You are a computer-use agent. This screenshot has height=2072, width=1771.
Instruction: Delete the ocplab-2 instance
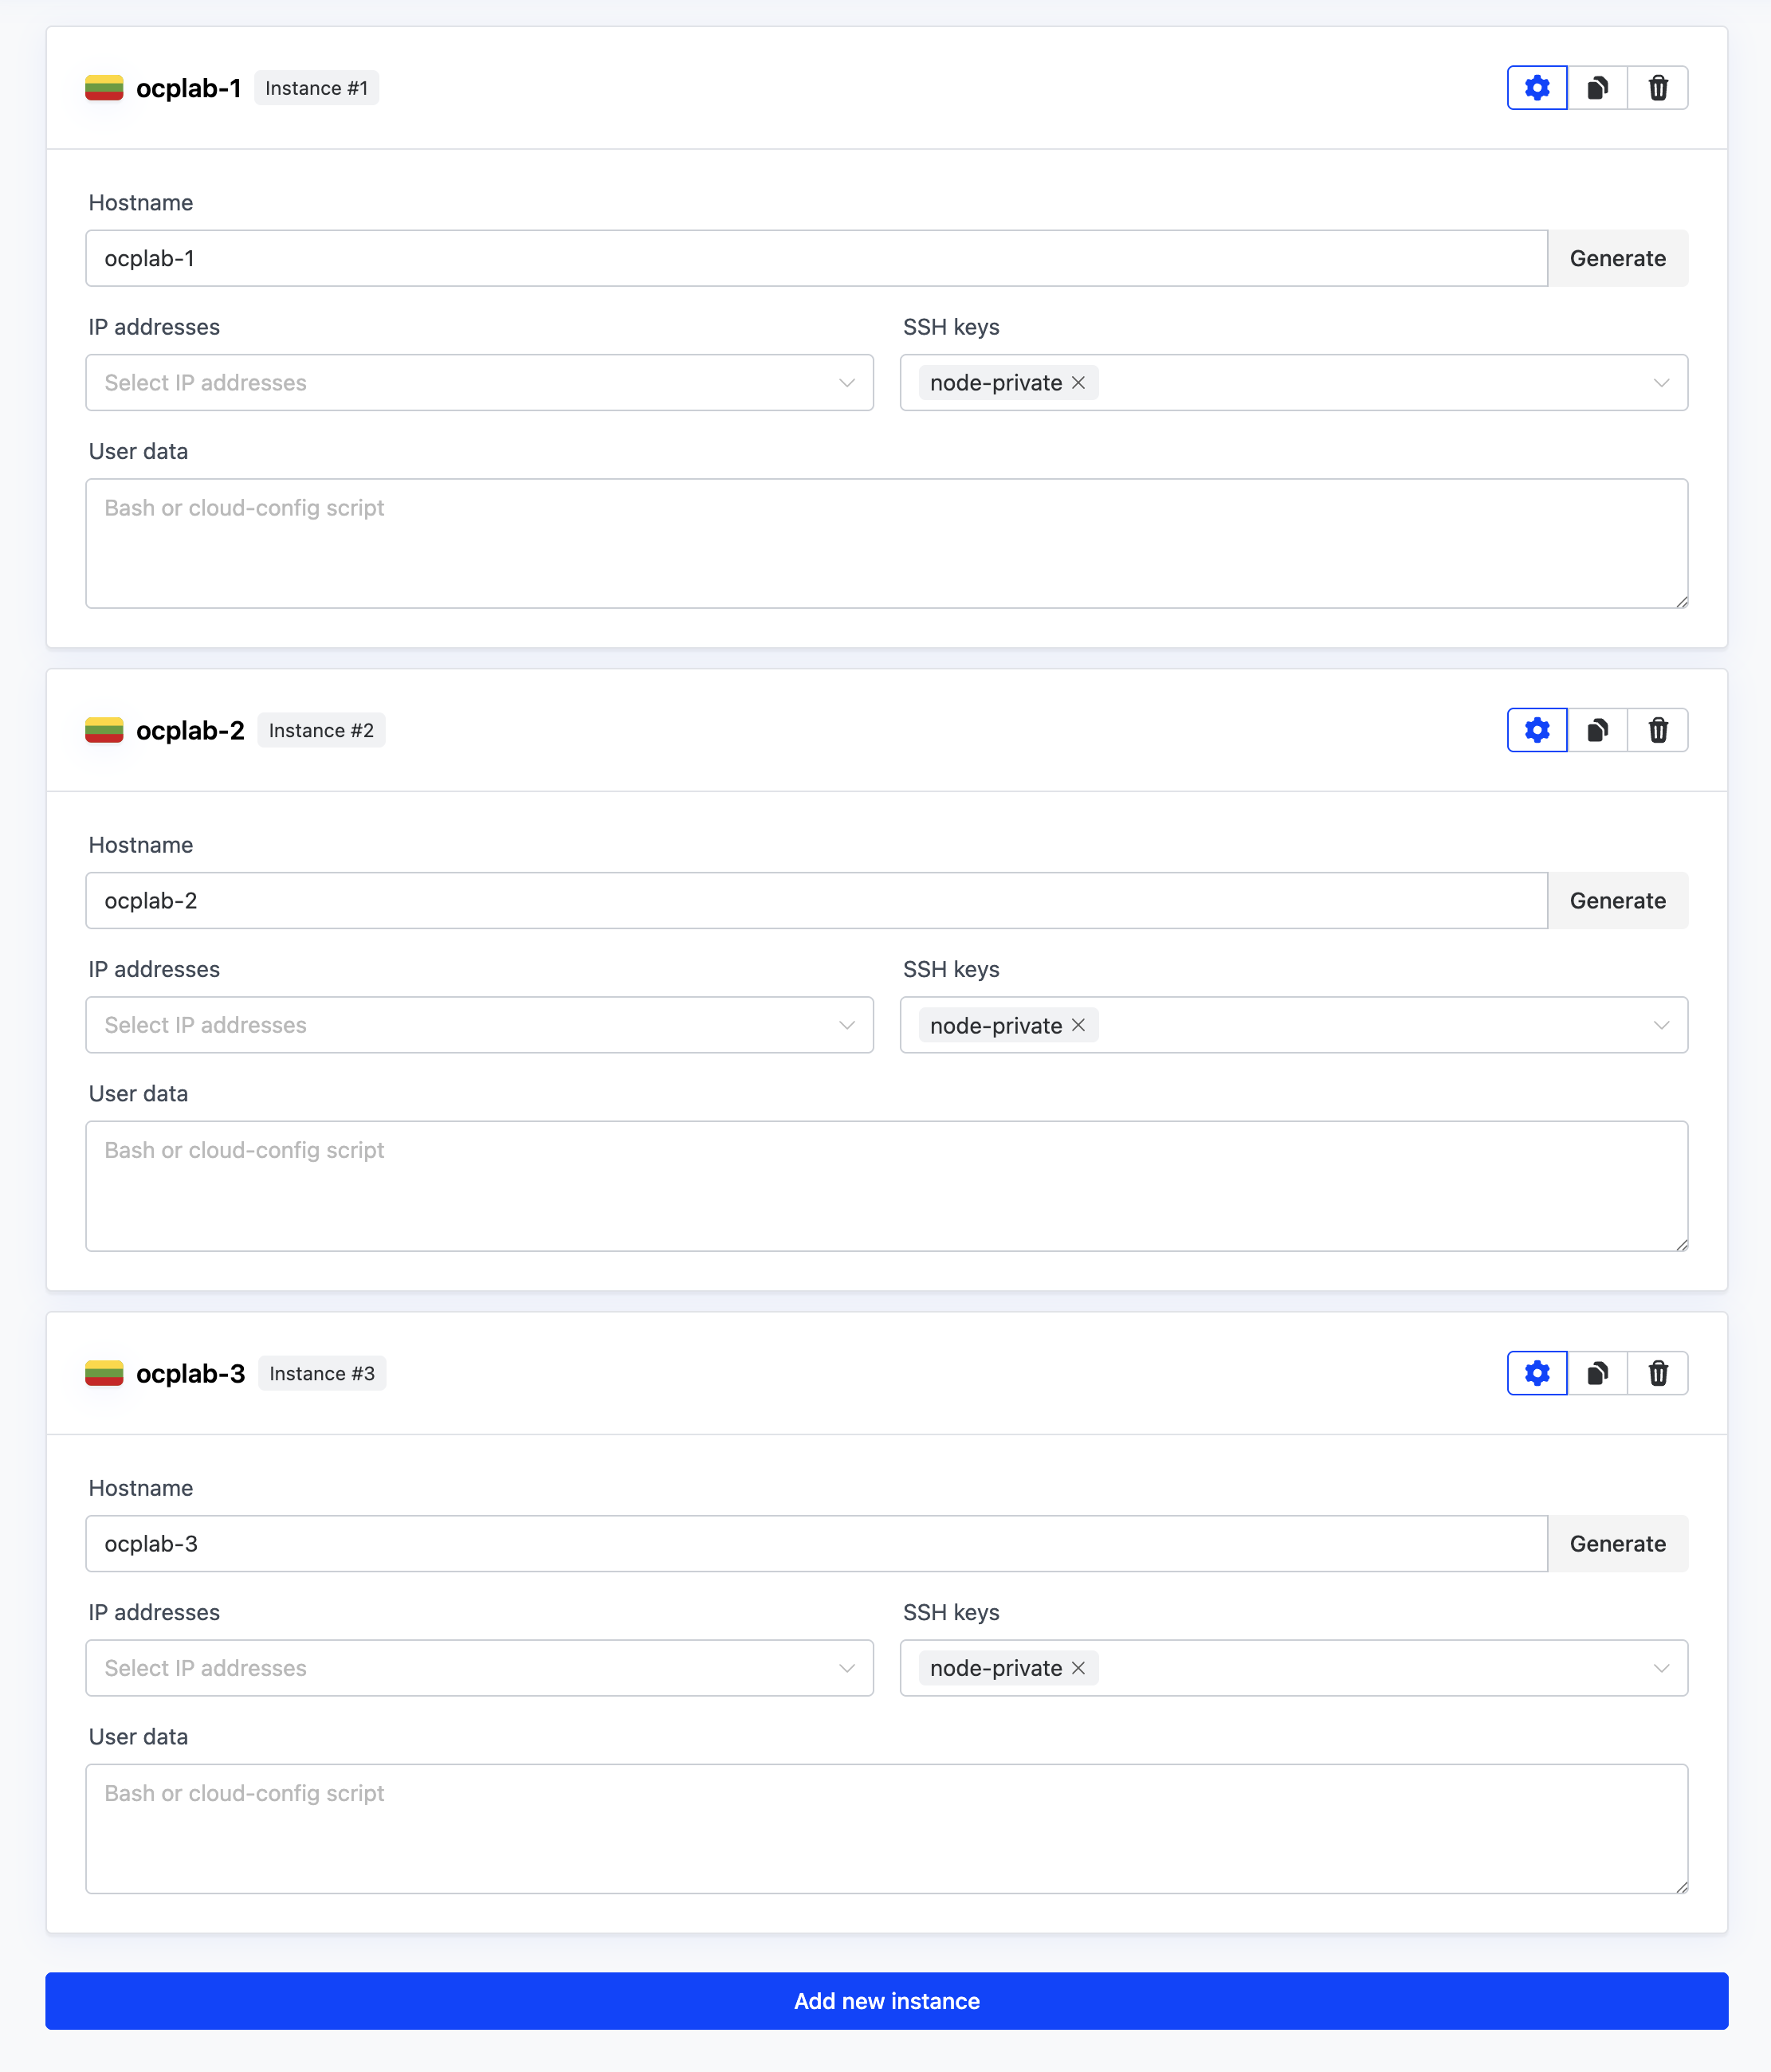(1658, 730)
